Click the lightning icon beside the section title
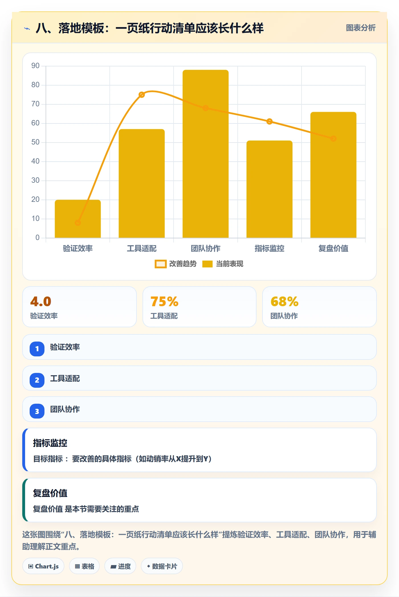Screen dimensions: 399x597 click(27, 29)
